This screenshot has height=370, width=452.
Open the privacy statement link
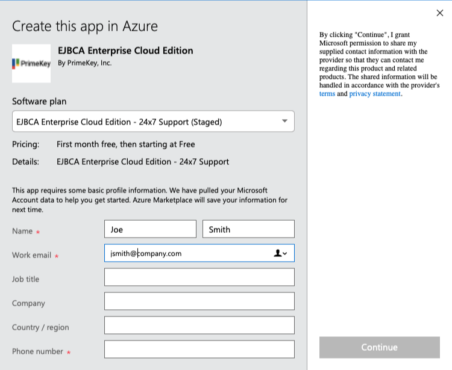click(374, 94)
